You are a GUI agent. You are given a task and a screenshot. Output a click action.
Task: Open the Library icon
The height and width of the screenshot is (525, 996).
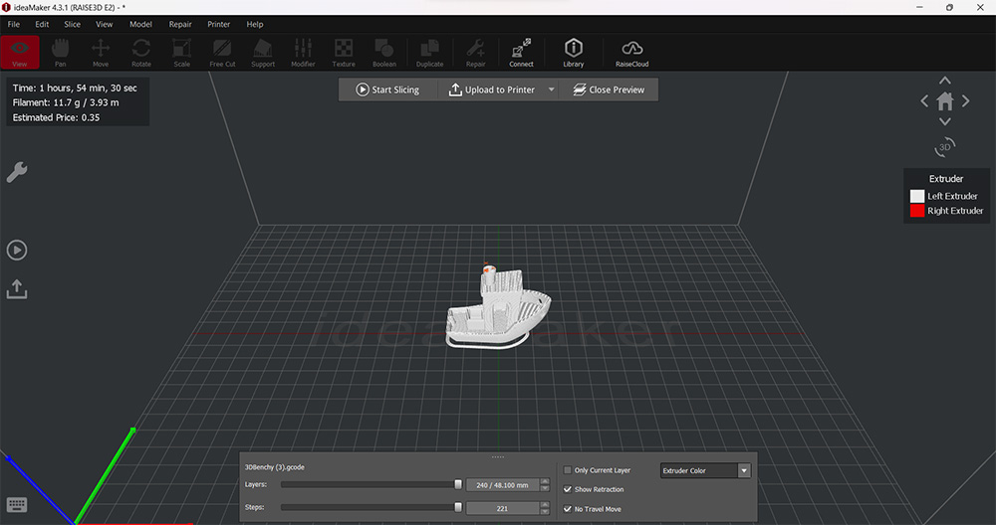coord(574,51)
